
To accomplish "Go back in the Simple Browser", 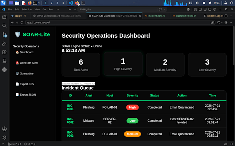I will tap(12, 22).
